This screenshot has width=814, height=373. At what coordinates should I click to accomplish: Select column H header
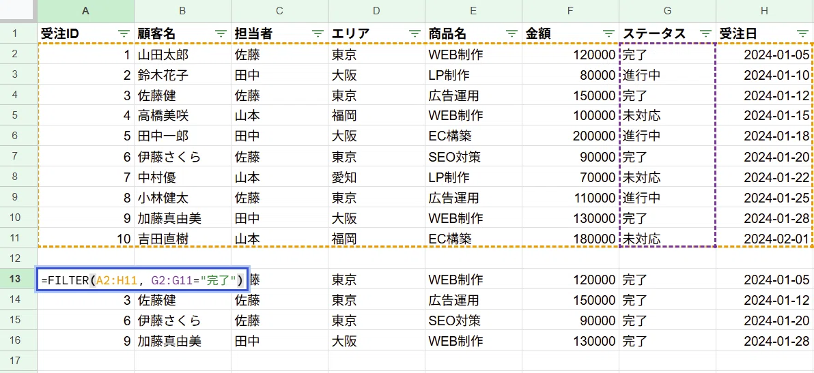point(765,11)
